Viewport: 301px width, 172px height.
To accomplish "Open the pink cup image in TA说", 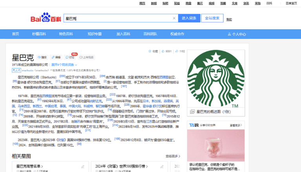I will [216, 145].
